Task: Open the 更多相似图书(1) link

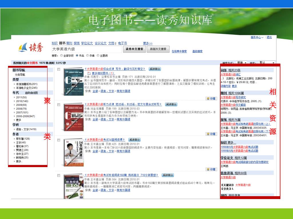Action: 103,73
